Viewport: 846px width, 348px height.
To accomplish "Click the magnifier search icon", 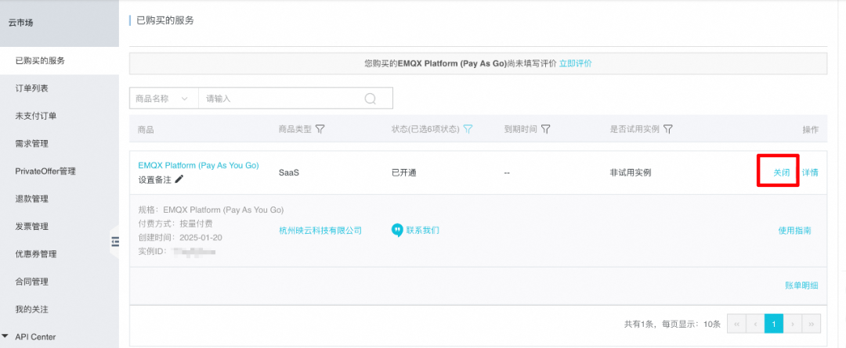I will pyautogui.click(x=371, y=99).
